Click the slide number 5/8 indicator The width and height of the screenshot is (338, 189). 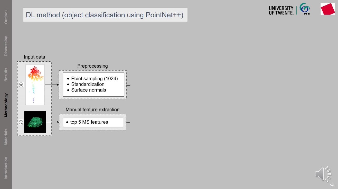pyautogui.click(x=332, y=185)
